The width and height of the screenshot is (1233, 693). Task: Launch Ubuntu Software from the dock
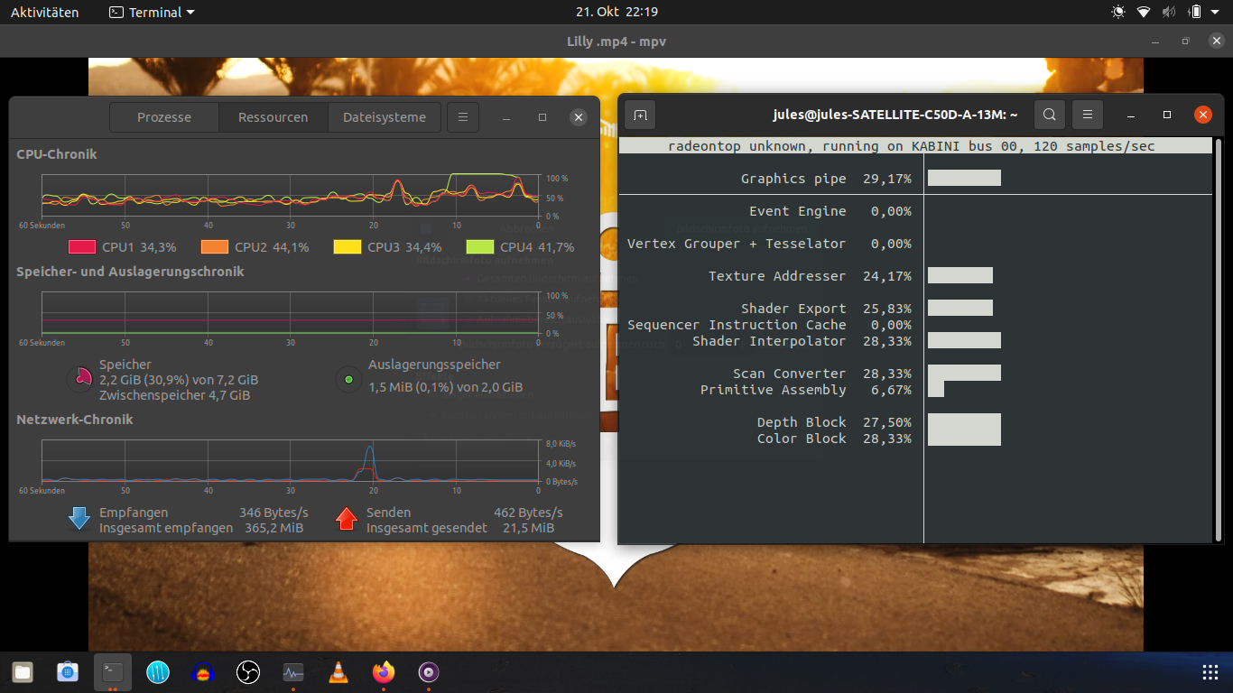click(x=68, y=672)
